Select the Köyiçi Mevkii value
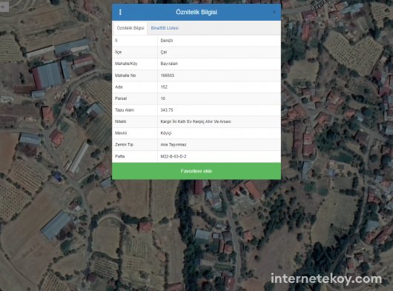This screenshot has height=291, width=393. pos(166,133)
